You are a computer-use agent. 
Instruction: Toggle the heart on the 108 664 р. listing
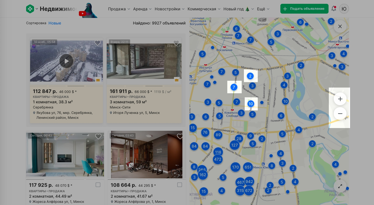click(180, 136)
